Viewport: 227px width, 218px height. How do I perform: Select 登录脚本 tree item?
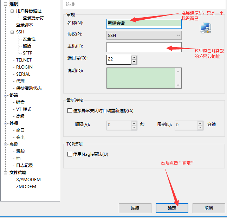click(25, 25)
